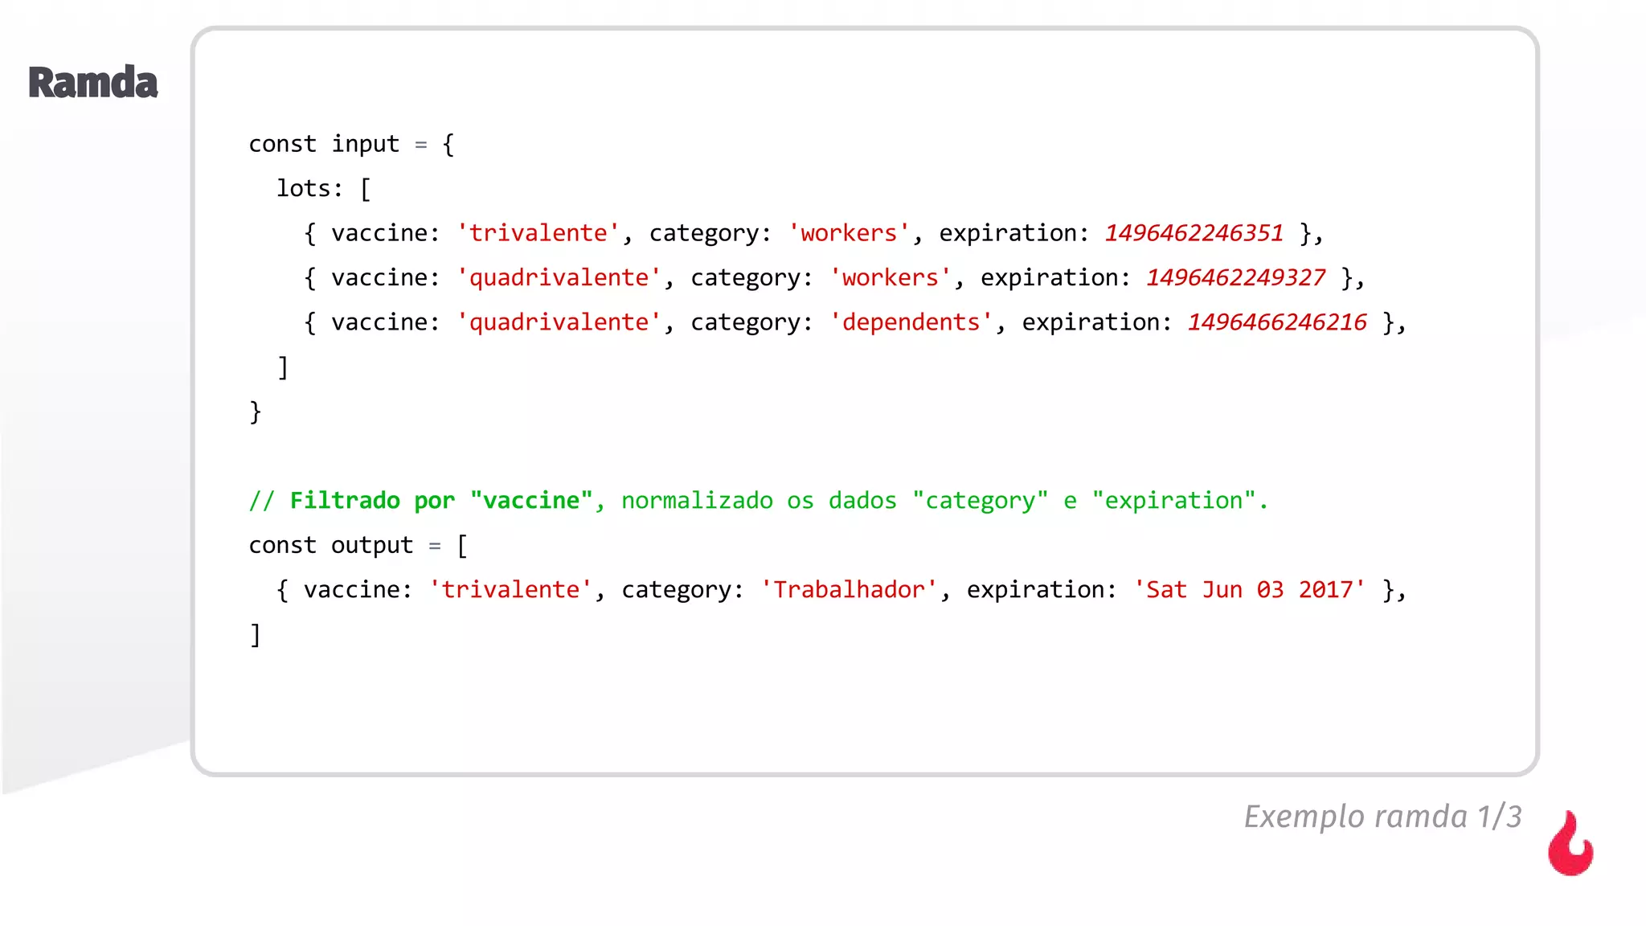Click 'quadrivalente' on the third lot line
This screenshot has height=926, width=1646.
[x=559, y=322]
